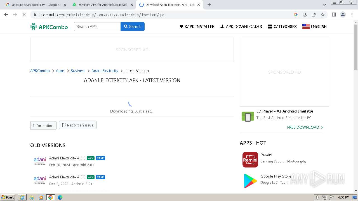This screenshot has width=358, height=201.
Task: Close the Download Adani Electricity tab
Action: (x=199, y=5)
